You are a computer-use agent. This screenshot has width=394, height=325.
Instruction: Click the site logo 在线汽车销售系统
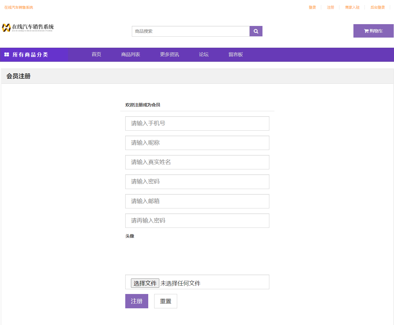(x=28, y=28)
